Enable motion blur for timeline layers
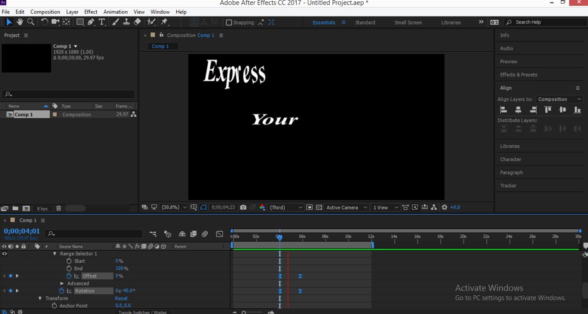The image size is (588, 314). coord(205,234)
